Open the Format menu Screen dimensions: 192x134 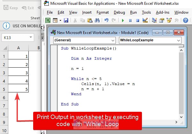click(103, 12)
